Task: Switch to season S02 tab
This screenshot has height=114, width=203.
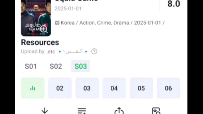Action: [x=56, y=66]
